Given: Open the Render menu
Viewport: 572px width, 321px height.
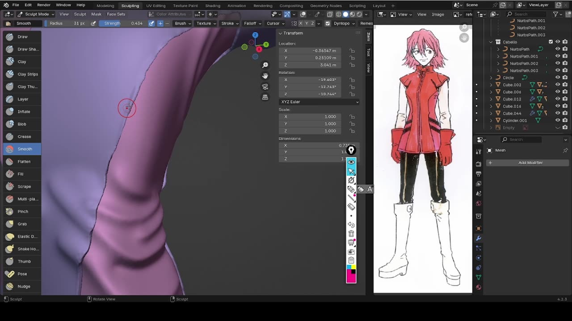Looking at the screenshot, I should (44, 5).
